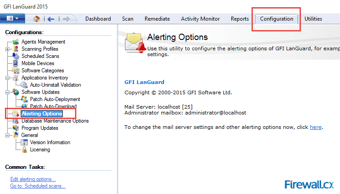340x194 pixels.
Task: Select Agents Management in the tree
Action: [44, 42]
